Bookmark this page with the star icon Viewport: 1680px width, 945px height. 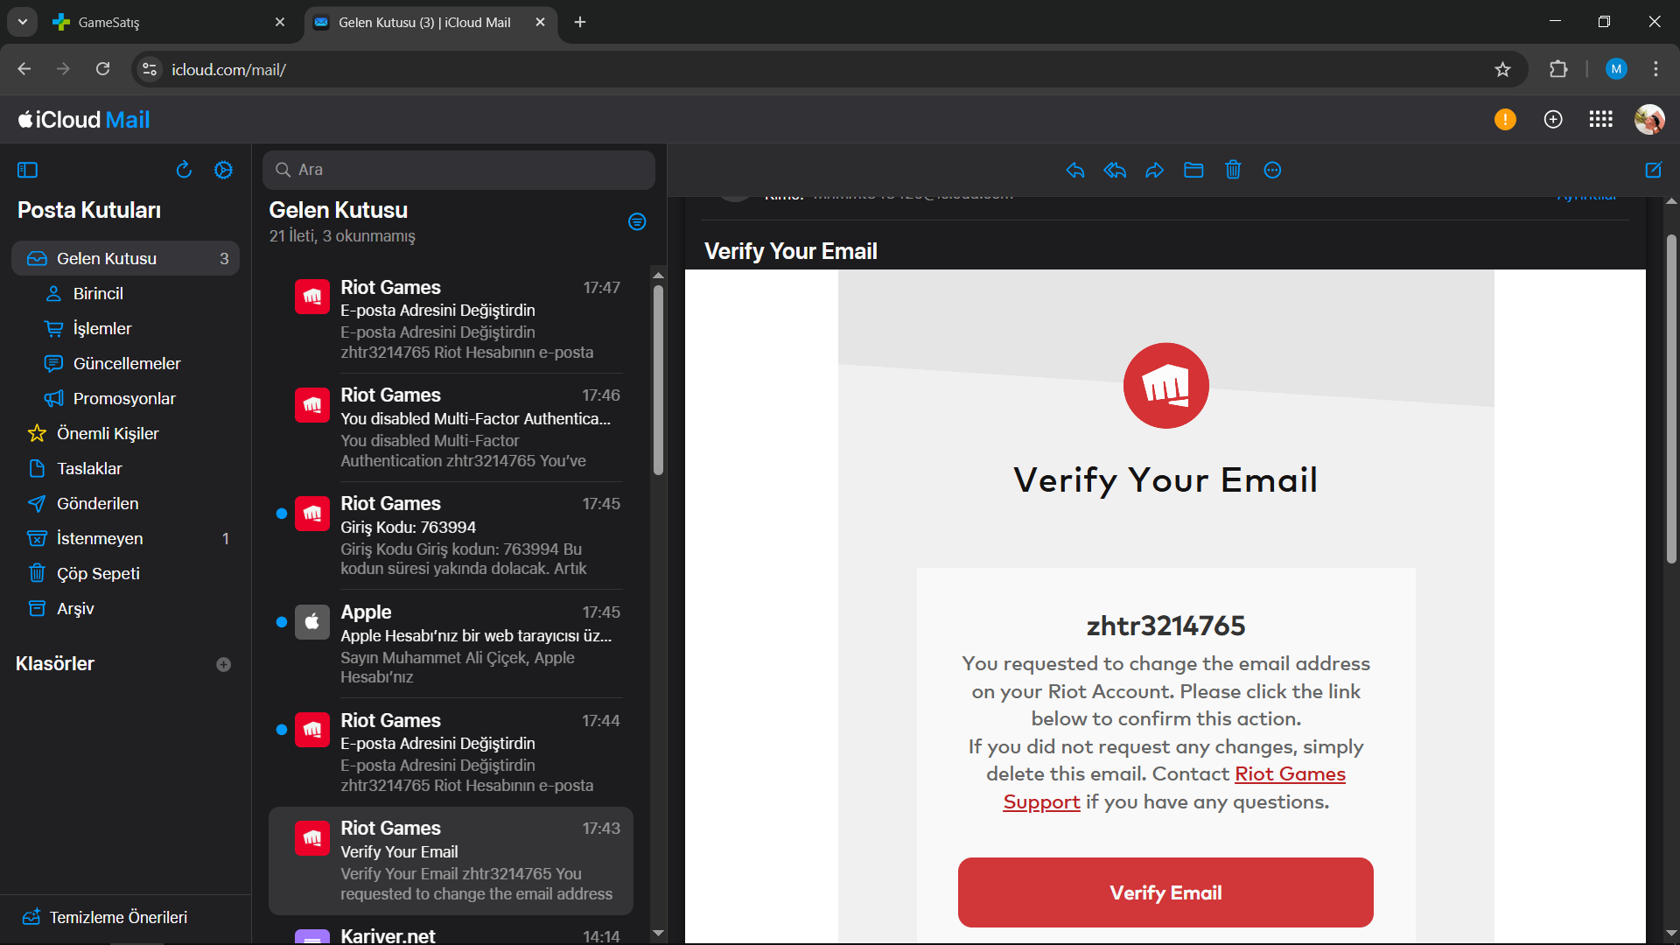[1502, 69]
